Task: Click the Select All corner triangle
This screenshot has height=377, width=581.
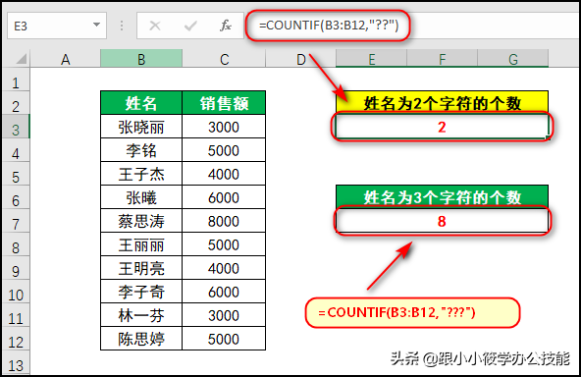Action: click(x=21, y=59)
